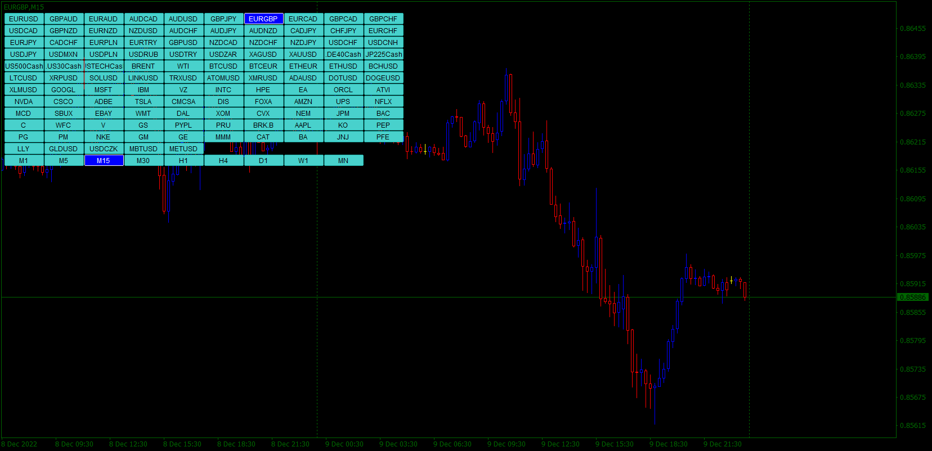Click the highlighted EURGBP symbol button
The image size is (932, 451).
263,19
